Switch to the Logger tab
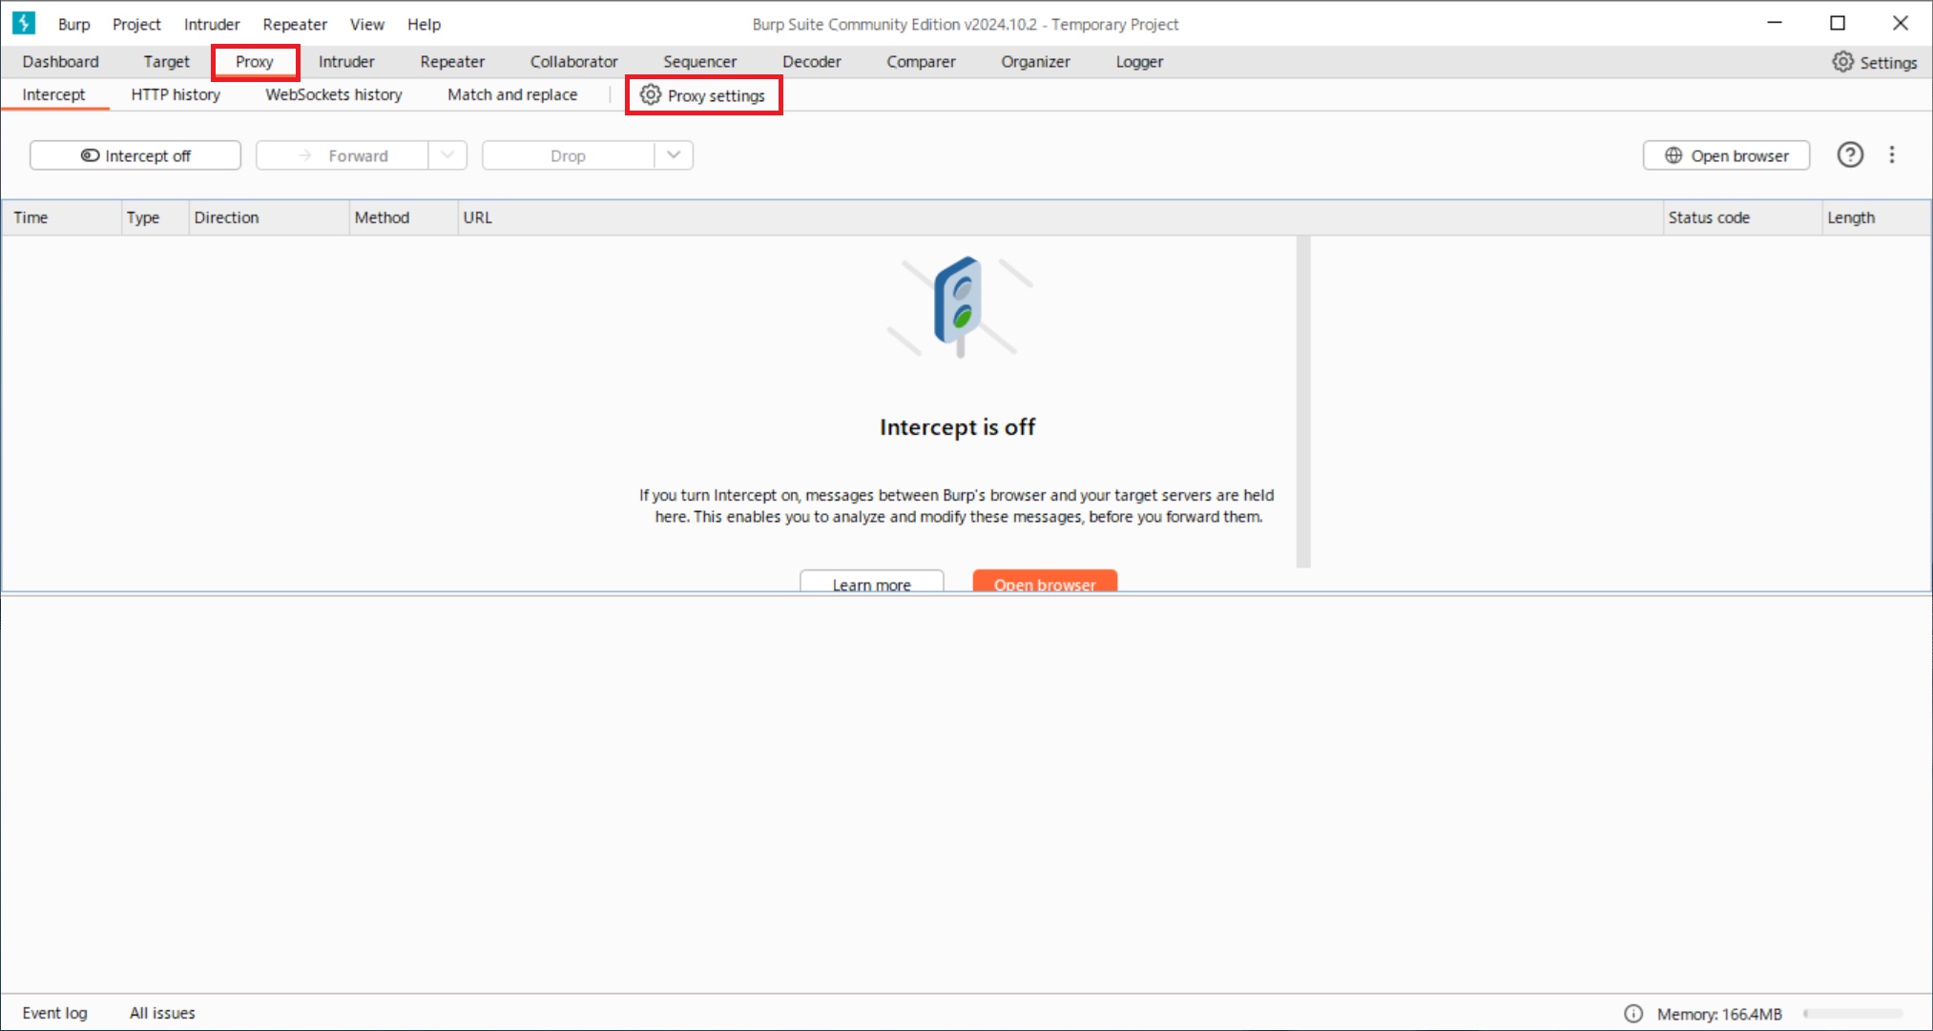This screenshot has width=1933, height=1031. point(1139,61)
